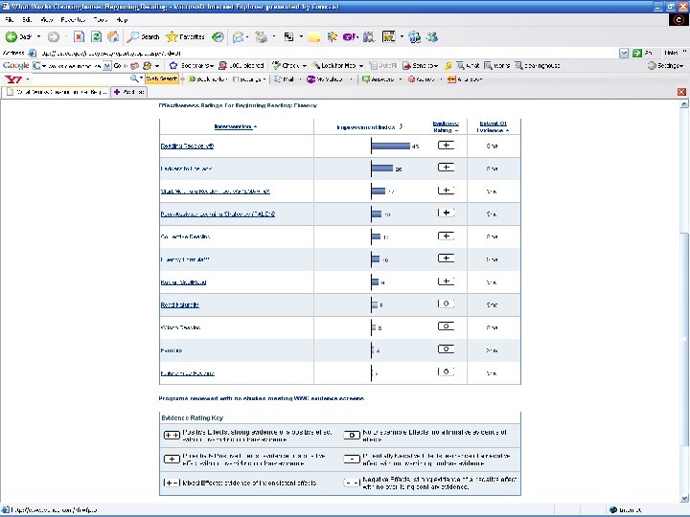Open Google toolbar Bookmarks star
This screenshot has height=517, width=690.
(x=173, y=65)
